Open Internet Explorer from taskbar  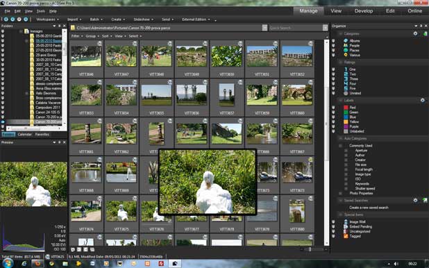pos(24,264)
